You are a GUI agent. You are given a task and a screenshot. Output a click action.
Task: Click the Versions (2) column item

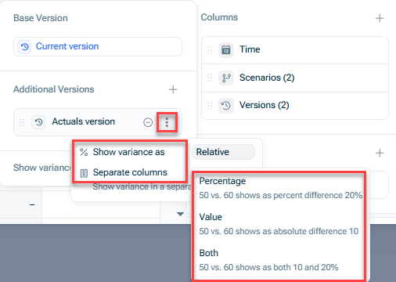point(295,106)
